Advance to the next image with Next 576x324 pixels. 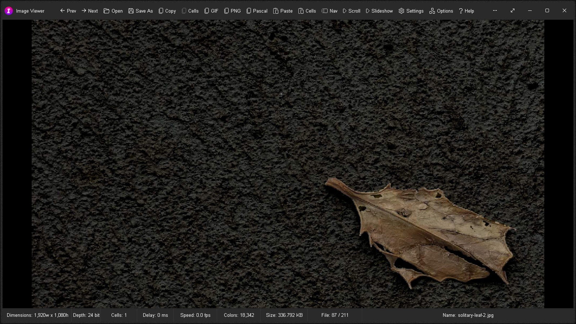[x=90, y=11]
